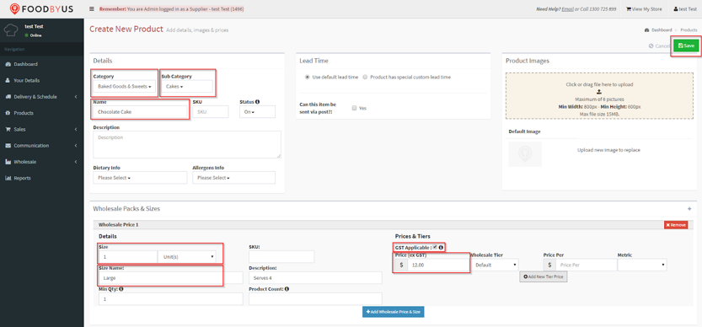
Task: Open the Dietary Info dropdown
Action: [140, 178]
